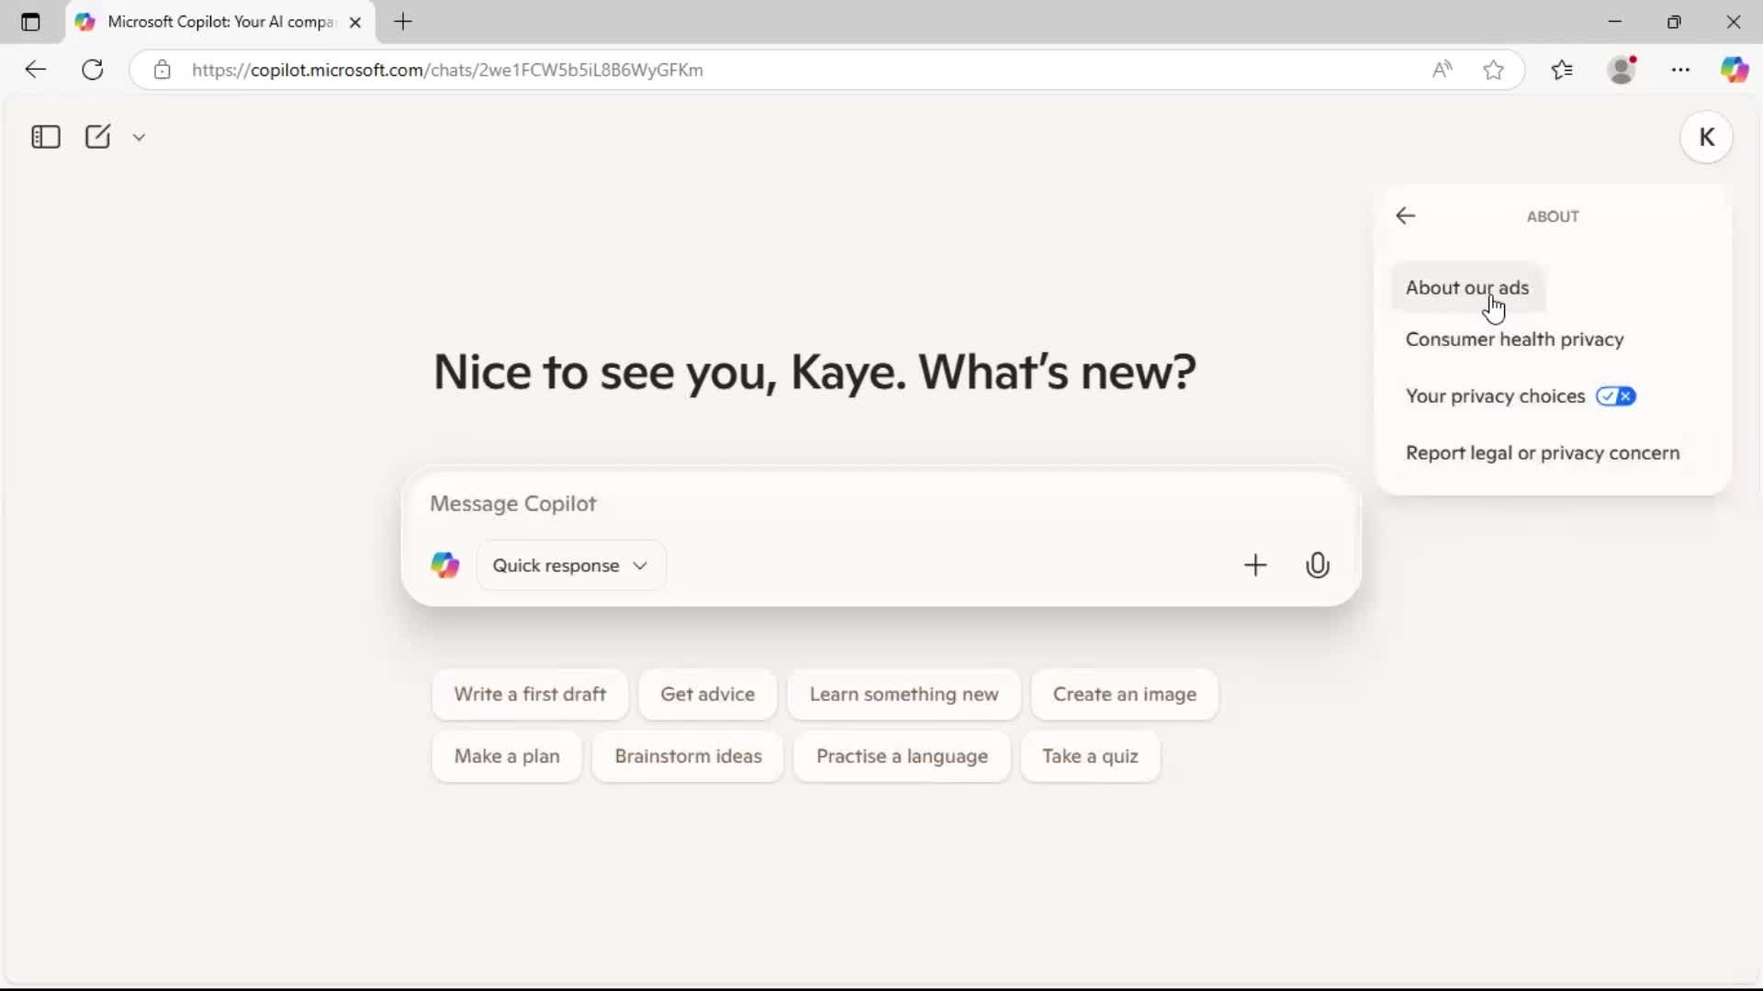Open Report legal or privacy concern

1542,453
